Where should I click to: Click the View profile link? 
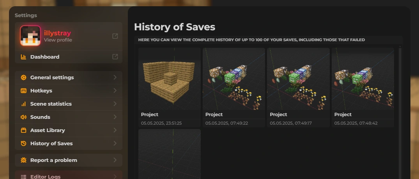[58, 40]
